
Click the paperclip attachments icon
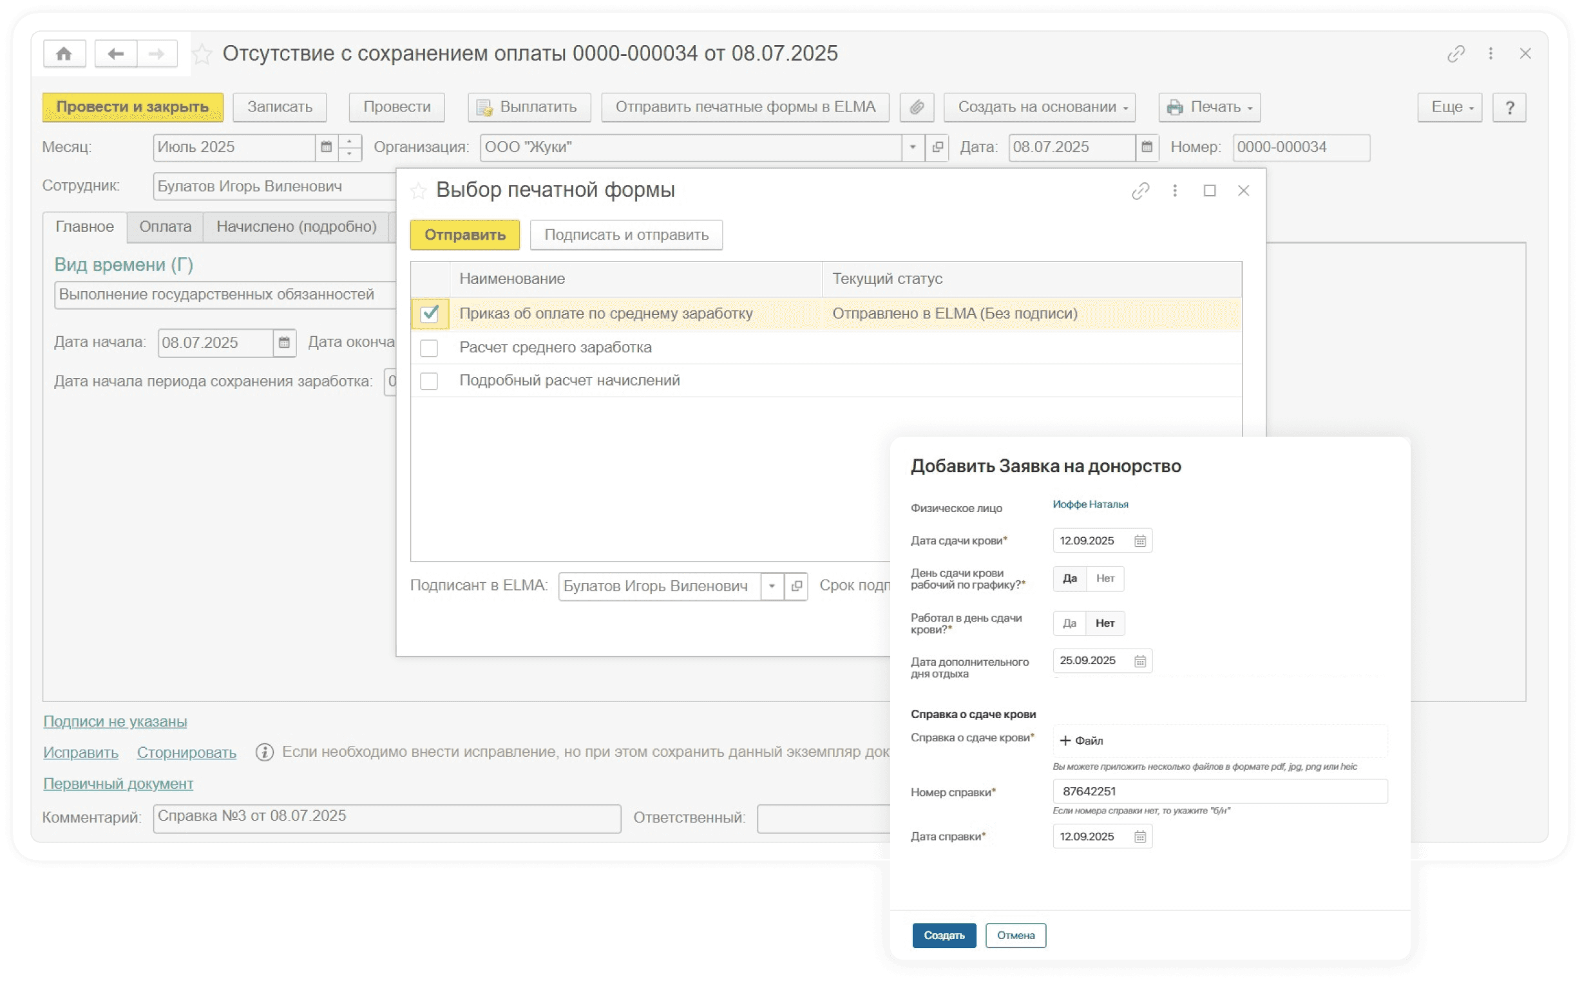pos(916,107)
